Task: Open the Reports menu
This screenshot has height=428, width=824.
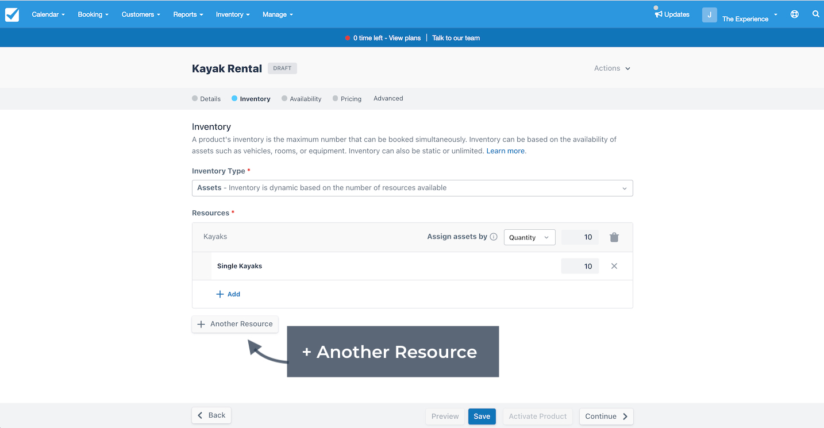Action: [x=188, y=14]
